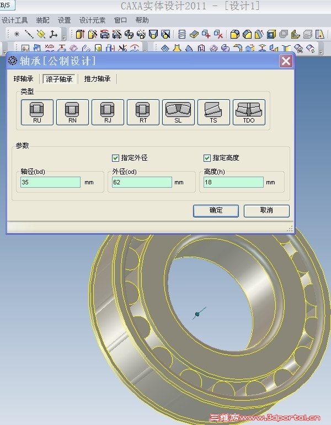Select the Sweep feature icon
The image size is (331, 425).
(x=129, y=34)
